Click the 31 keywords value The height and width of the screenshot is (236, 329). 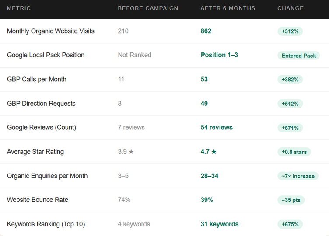click(220, 224)
